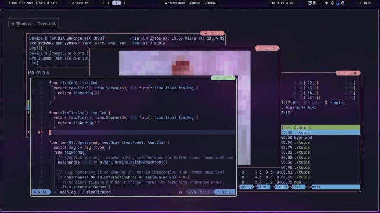Click F7 Nice - in htop function bar
Viewport: 380px width, 213px height.
262,187
